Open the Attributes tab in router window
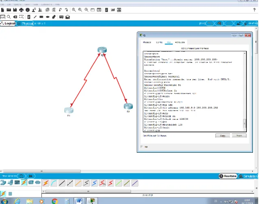The height and width of the screenshot is (204, 259). point(180,42)
